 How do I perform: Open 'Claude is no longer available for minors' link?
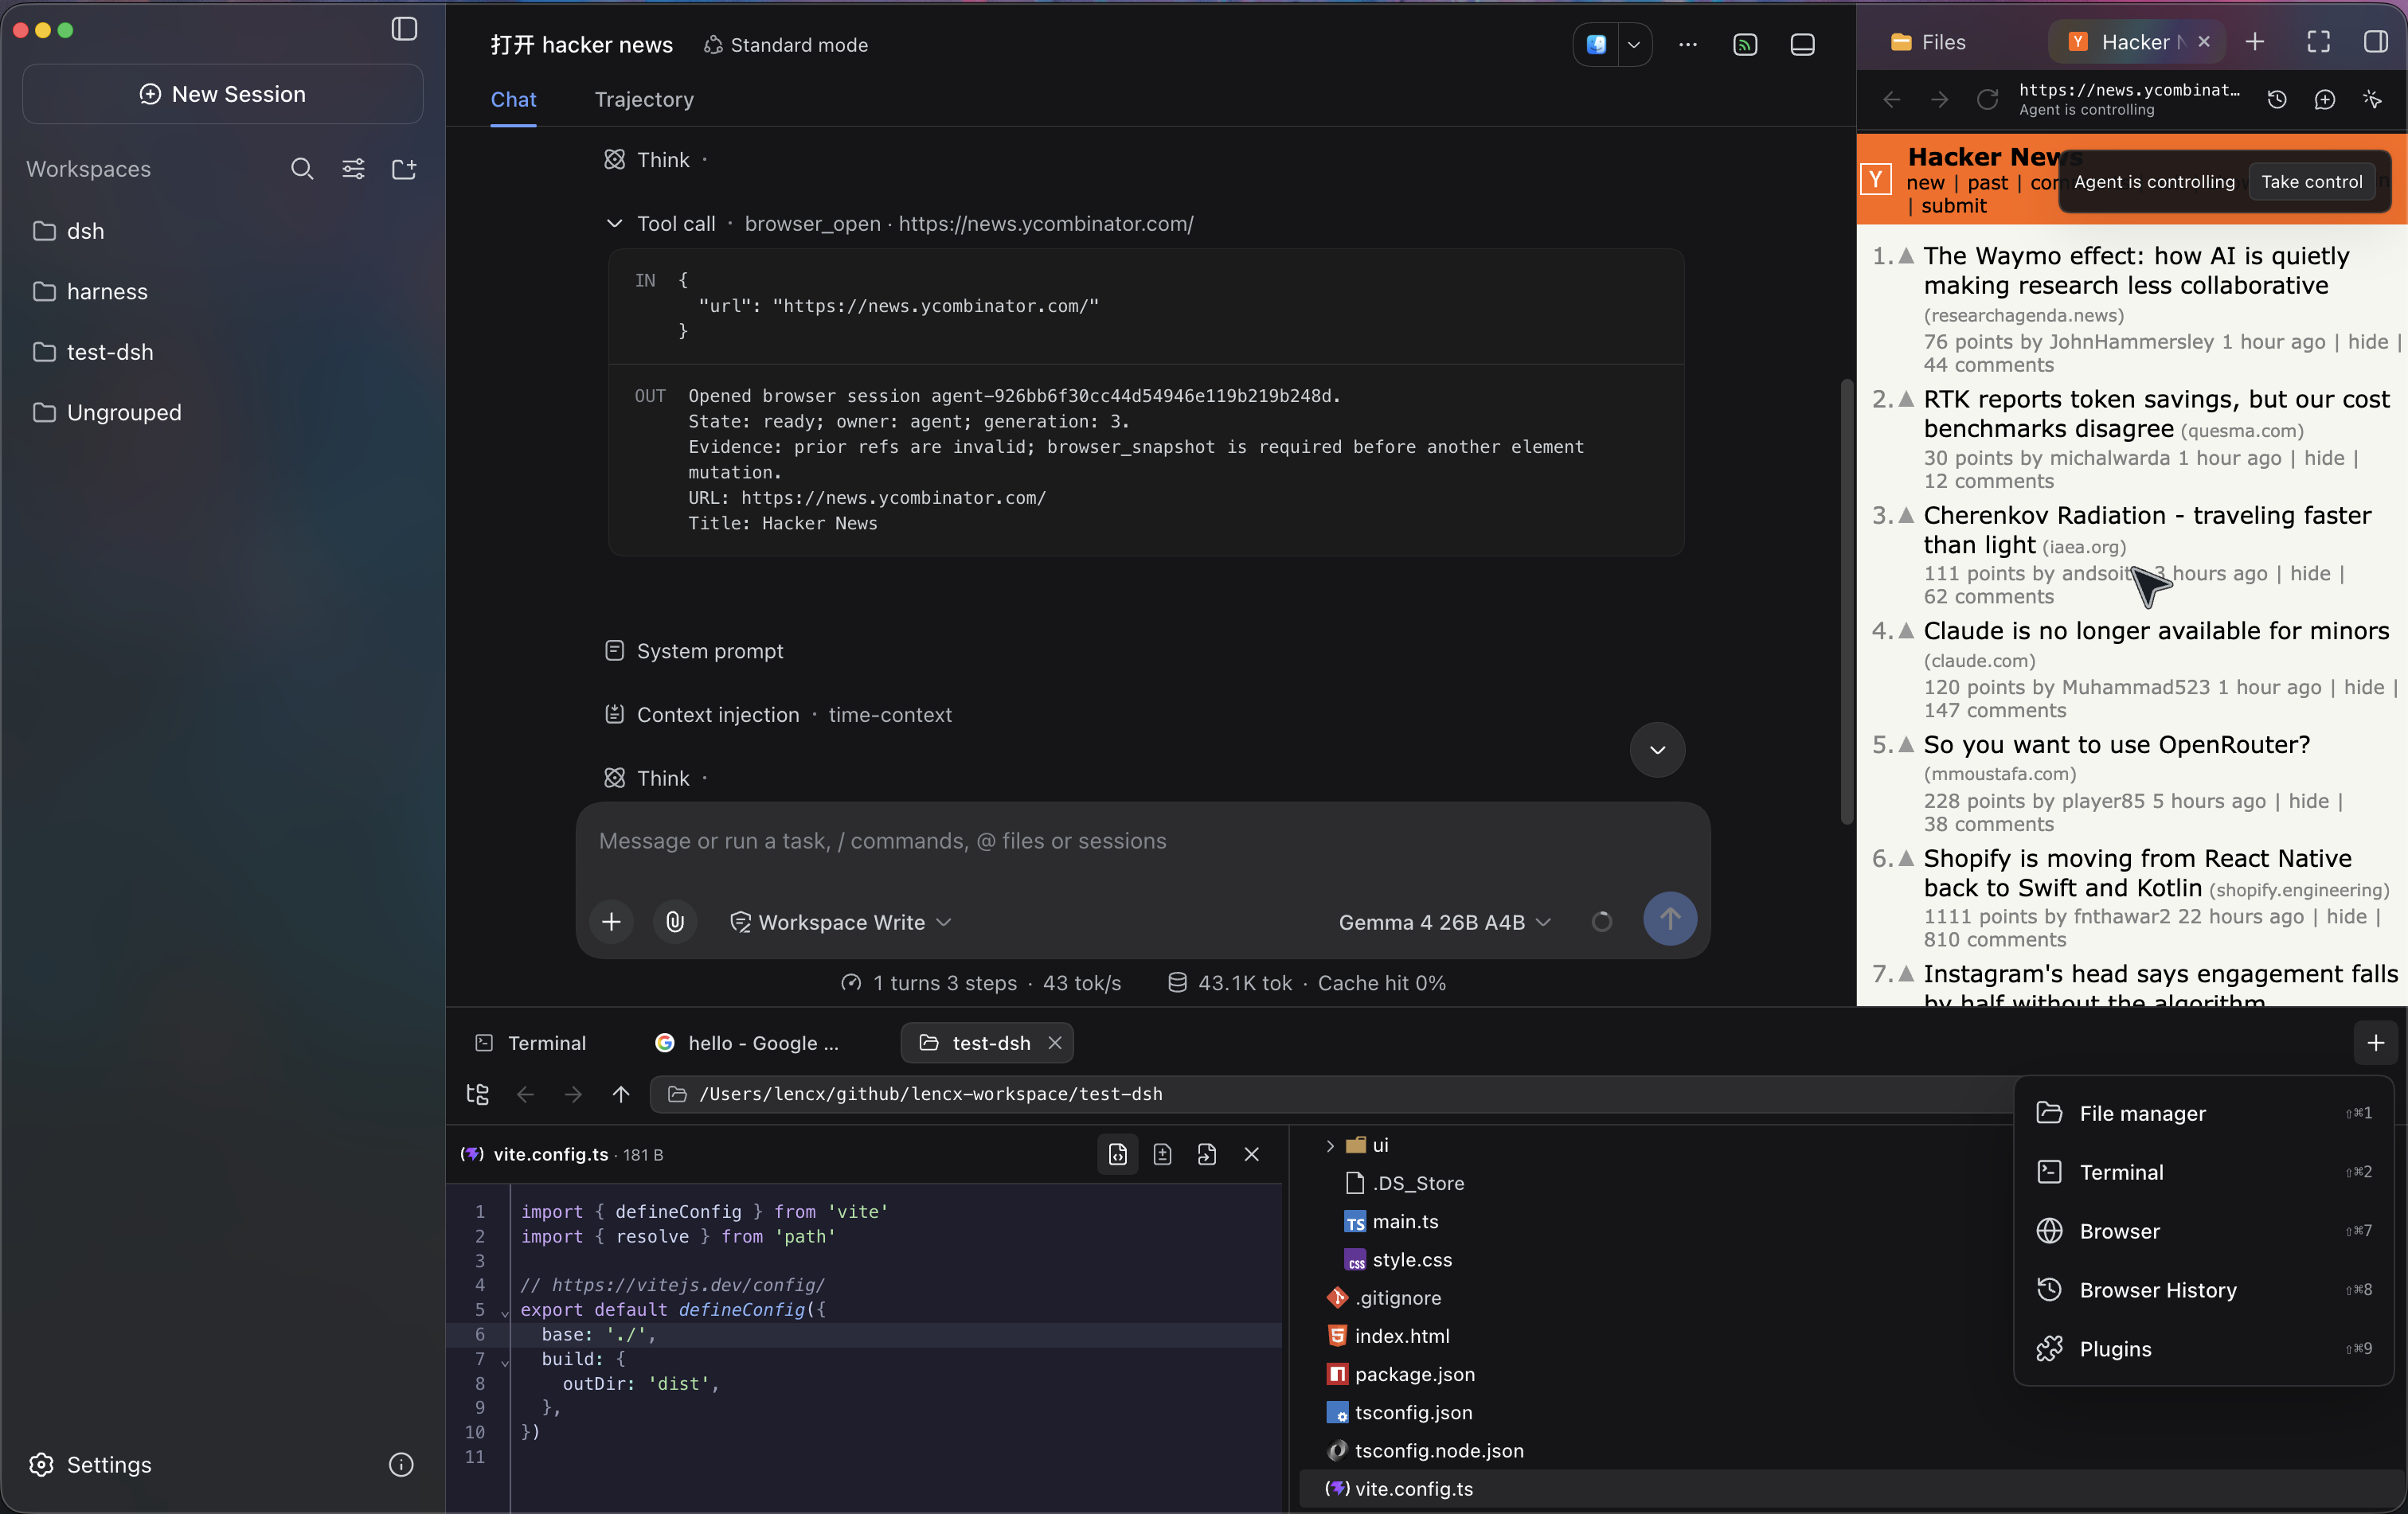2156,631
